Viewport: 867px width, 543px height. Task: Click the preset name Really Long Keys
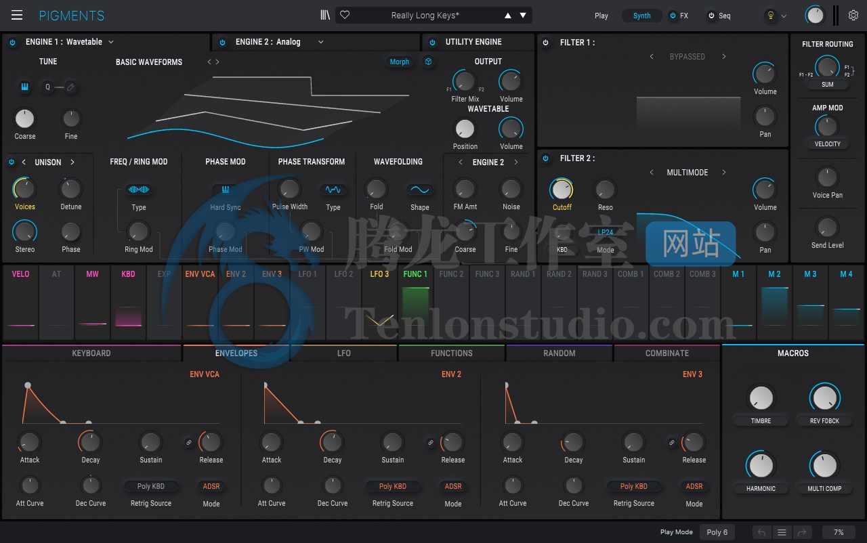[425, 16]
